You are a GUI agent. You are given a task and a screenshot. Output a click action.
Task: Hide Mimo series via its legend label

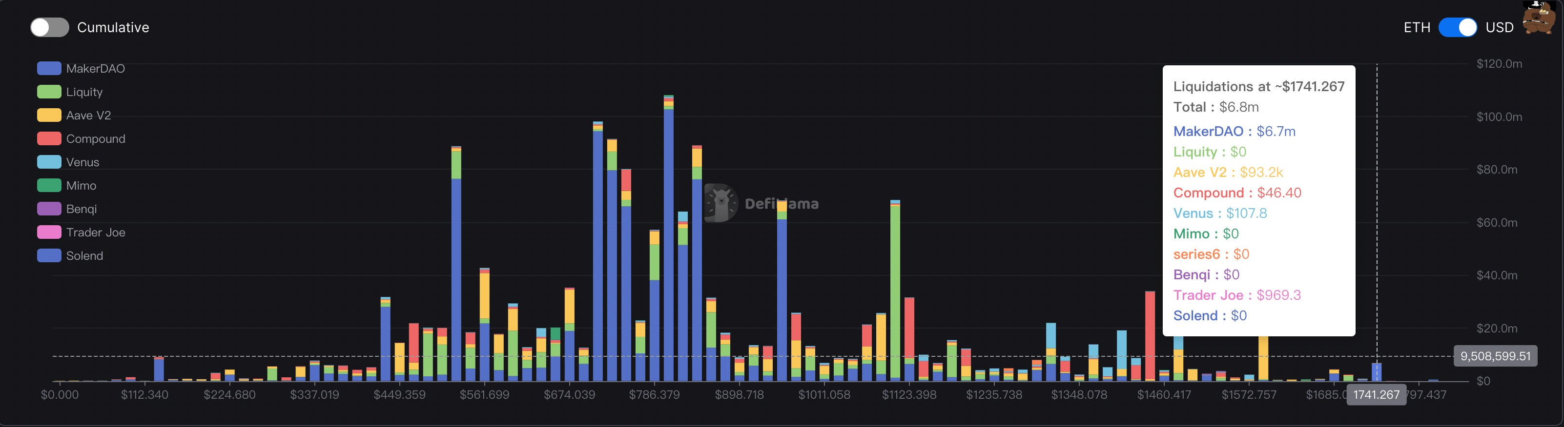pyautogui.click(x=82, y=186)
